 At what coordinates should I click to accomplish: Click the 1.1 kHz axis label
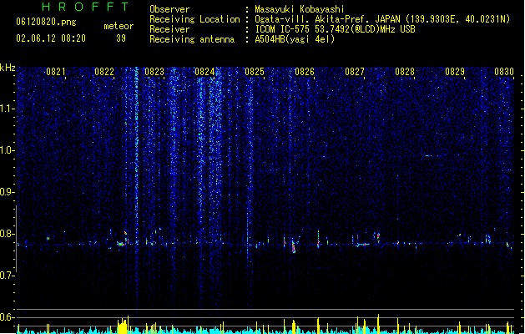(8, 109)
